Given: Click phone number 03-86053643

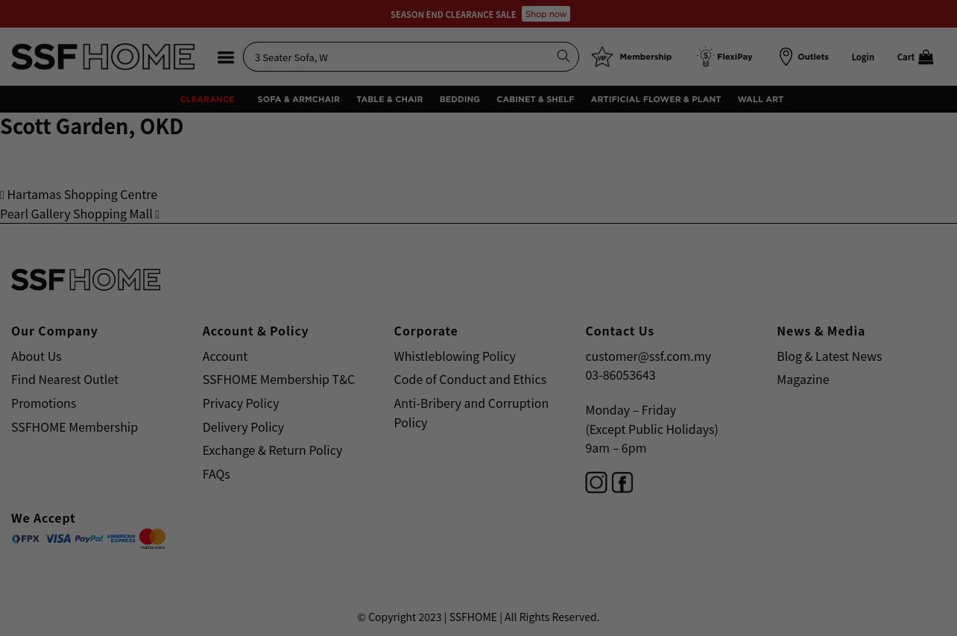Looking at the screenshot, I should [620, 375].
